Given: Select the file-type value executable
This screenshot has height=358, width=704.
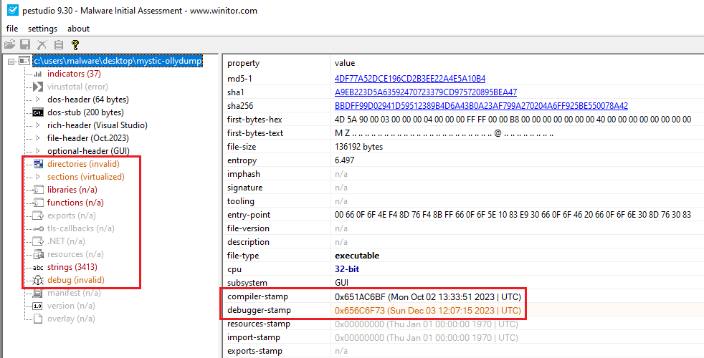Looking at the screenshot, I should click(x=357, y=256).
